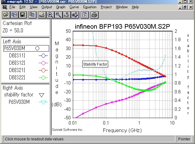Open the Help menu
The height and width of the screenshot is (144, 195).
point(135,7)
